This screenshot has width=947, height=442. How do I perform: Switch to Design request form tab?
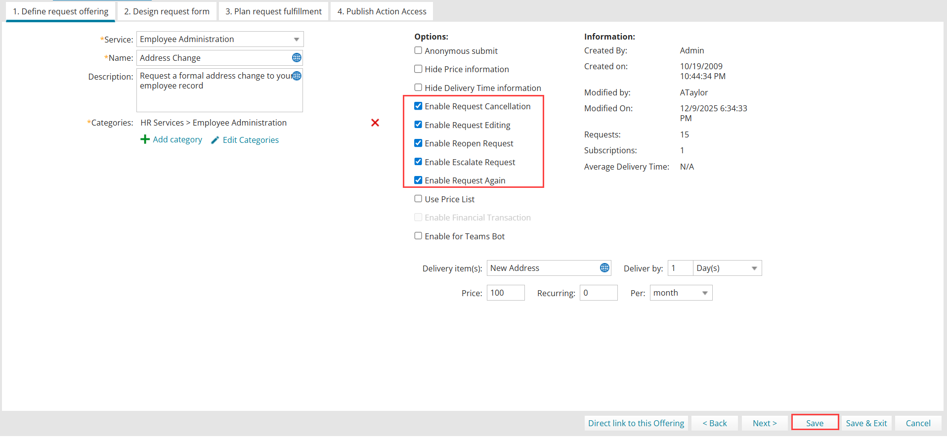(x=167, y=11)
